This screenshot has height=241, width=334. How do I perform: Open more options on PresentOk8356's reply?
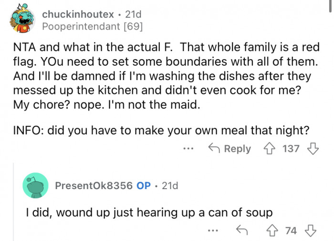[213, 231]
